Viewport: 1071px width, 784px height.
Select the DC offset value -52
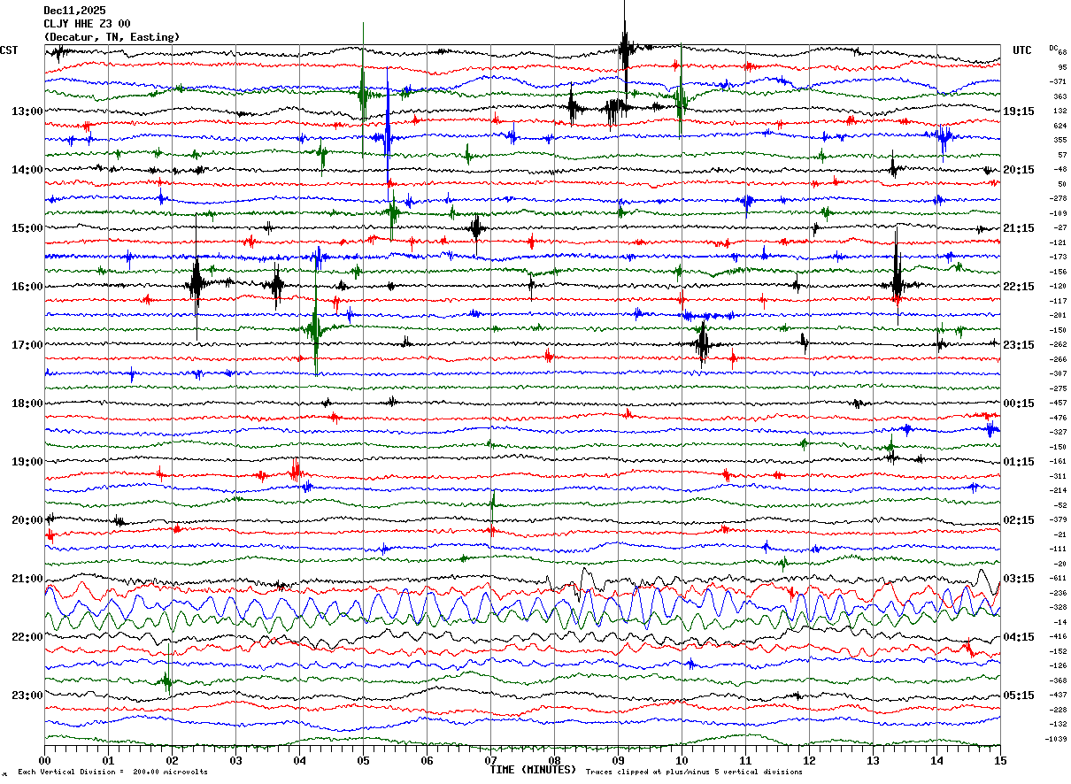tap(1060, 505)
